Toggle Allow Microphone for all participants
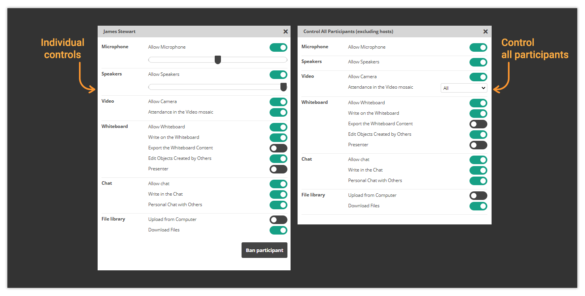The width and height of the screenshot is (585, 296). pos(478,47)
